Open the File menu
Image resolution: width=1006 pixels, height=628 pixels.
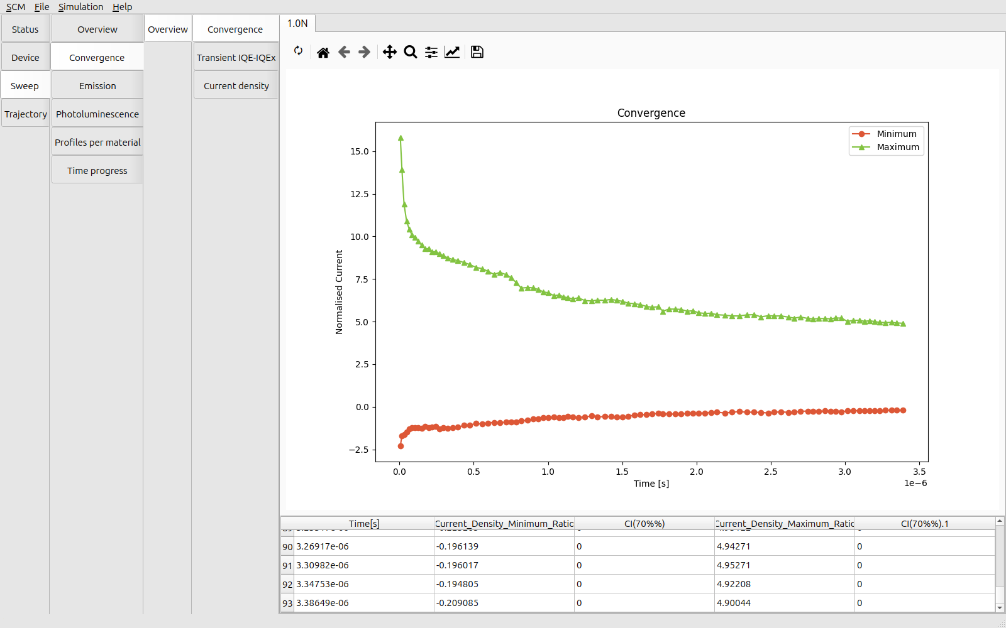(x=41, y=7)
